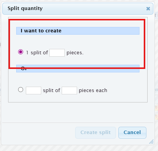Click the Create split button
158x151 pixels.
(x=96, y=133)
